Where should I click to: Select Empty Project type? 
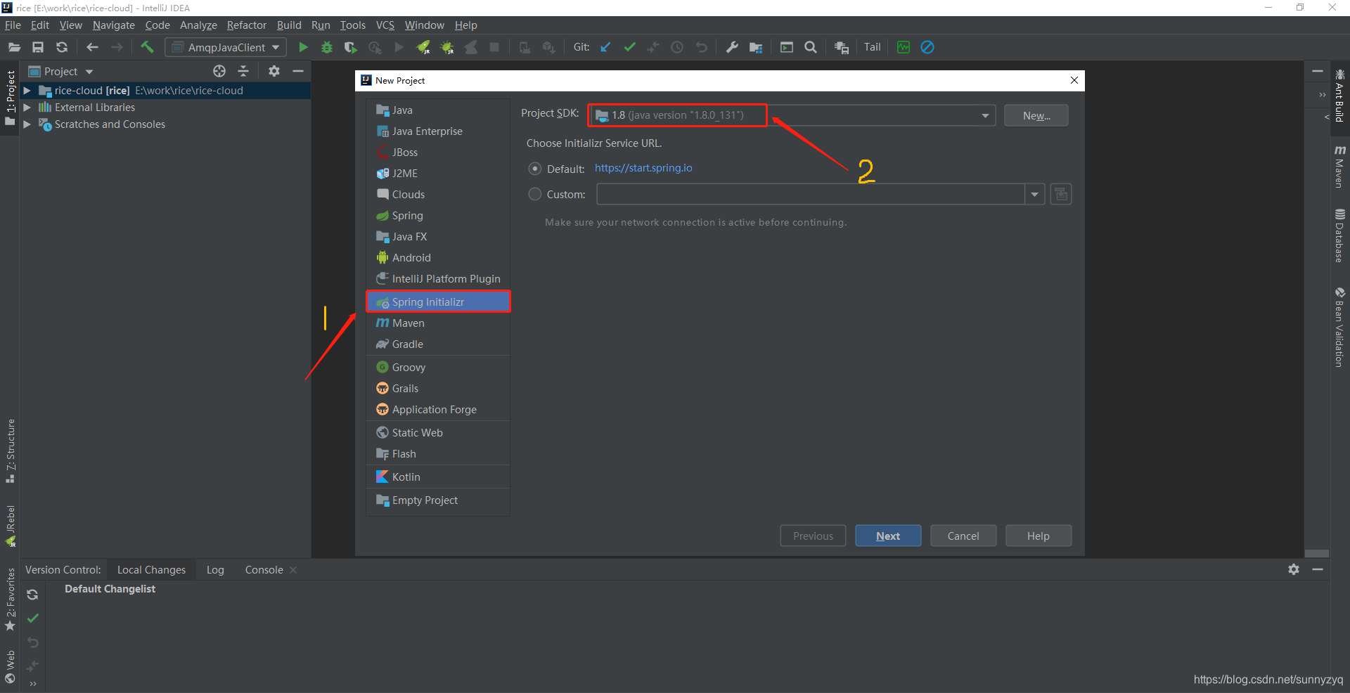(x=438, y=500)
